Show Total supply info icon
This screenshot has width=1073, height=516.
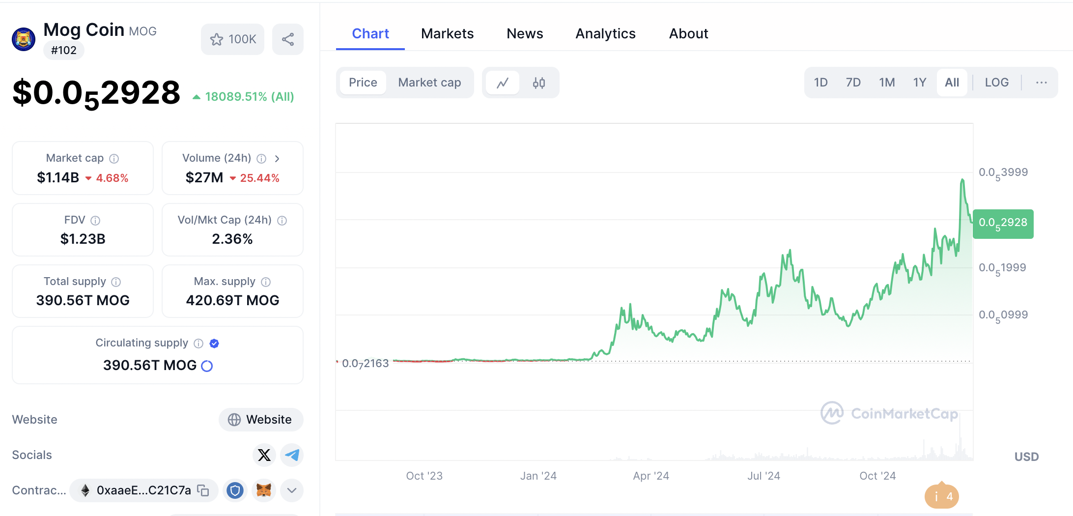coord(116,282)
